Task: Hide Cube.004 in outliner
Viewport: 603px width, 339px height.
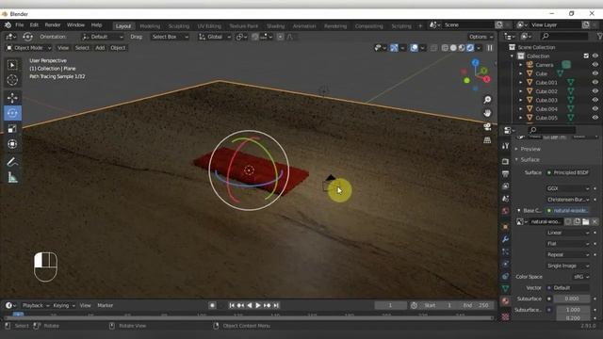Action: pyautogui.click(x=595, y=109)
